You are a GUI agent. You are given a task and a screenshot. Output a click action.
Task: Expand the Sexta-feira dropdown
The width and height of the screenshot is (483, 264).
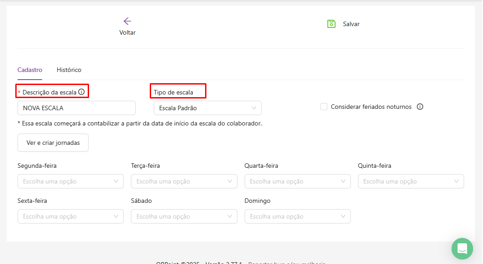(x=71, y=217)
